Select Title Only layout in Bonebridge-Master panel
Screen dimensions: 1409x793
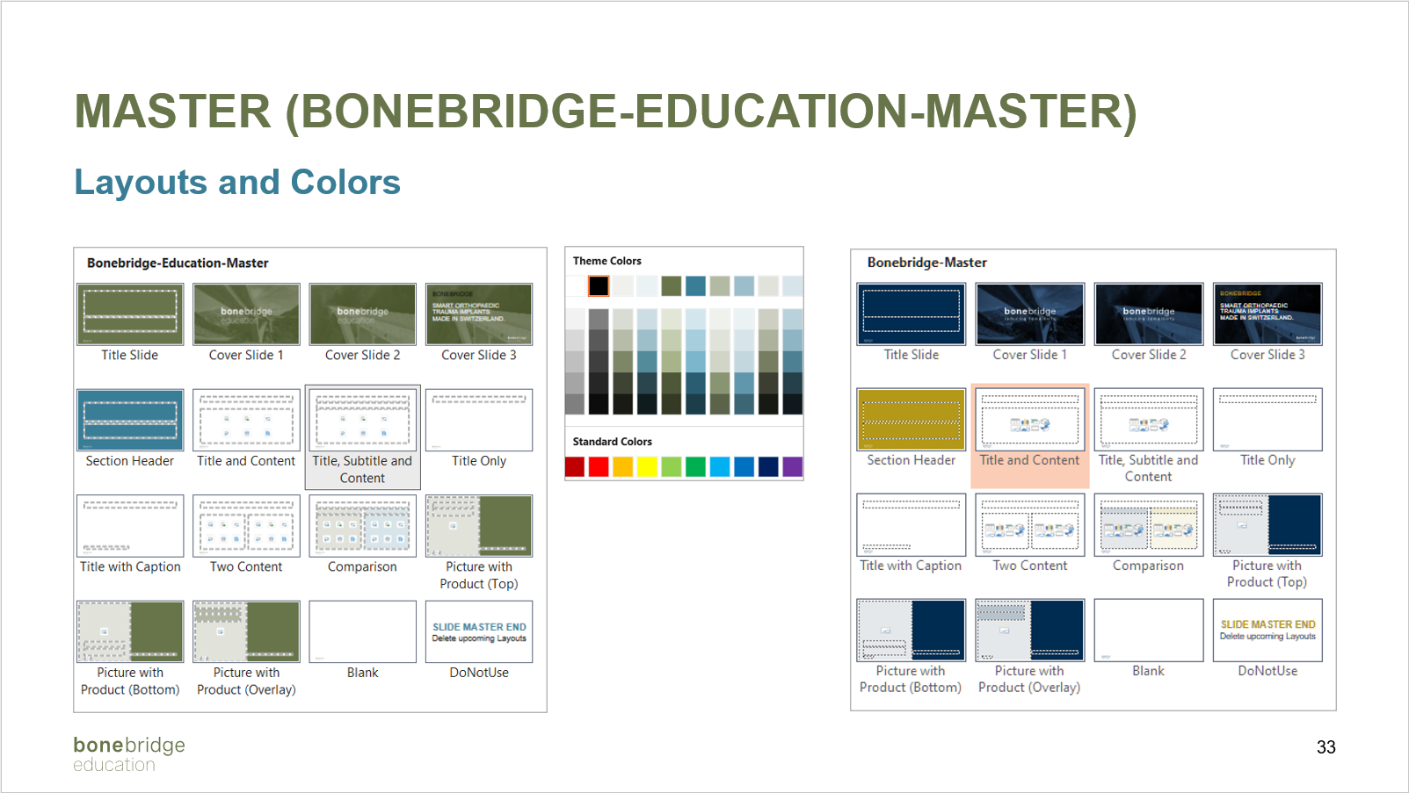coord(1267,420)
